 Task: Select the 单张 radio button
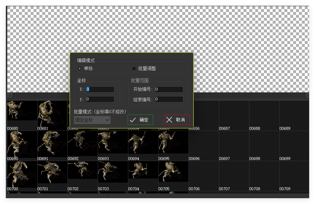(x=80, y=68)
